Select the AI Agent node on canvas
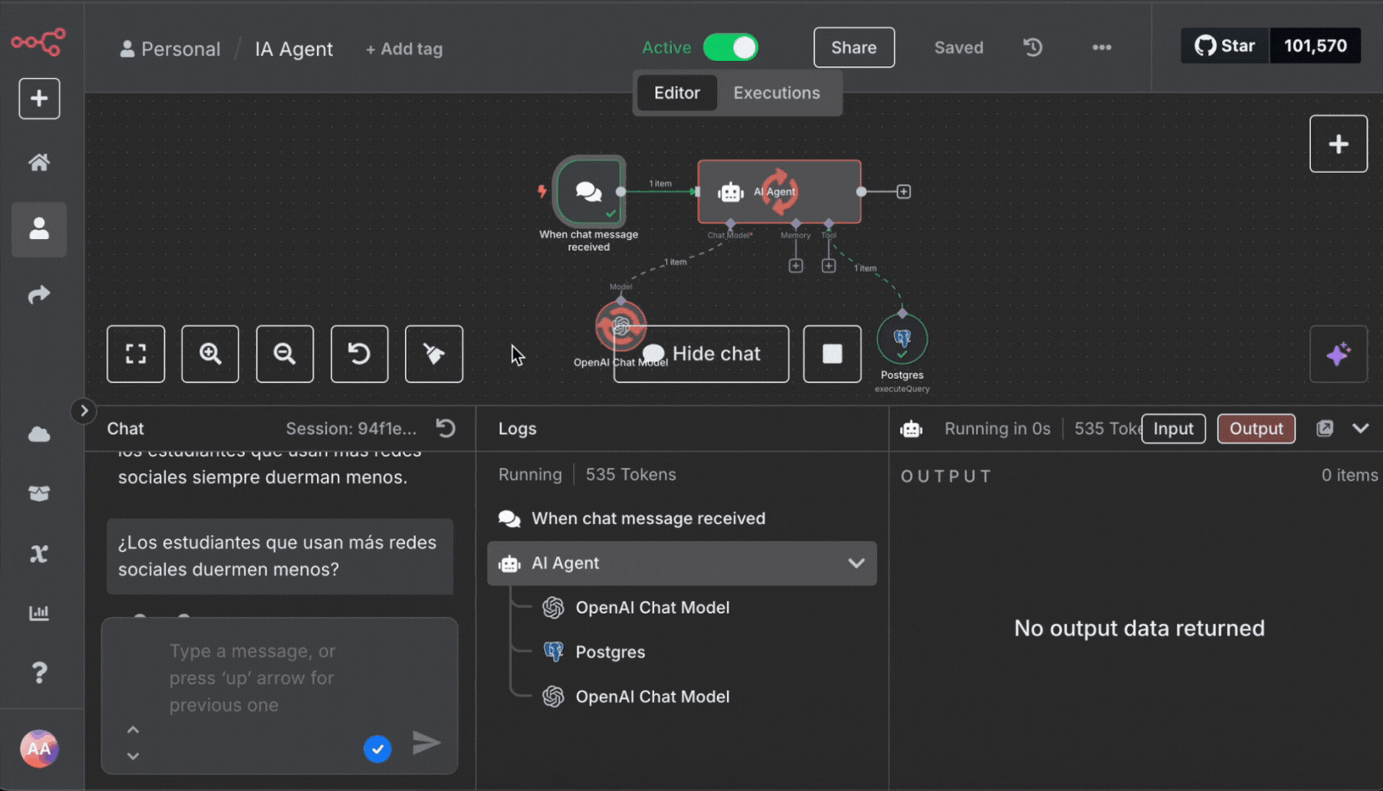 click(779, 191)
